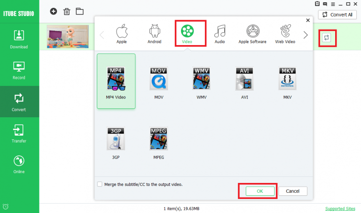Switch to the Video format category
This screenshot has height=213, width=361.
tap(187, 34)
